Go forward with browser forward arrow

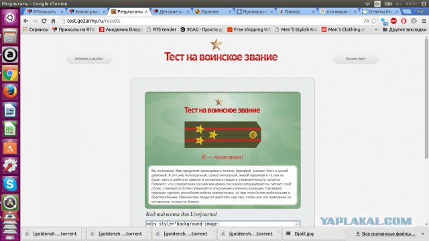pos(35,21)
